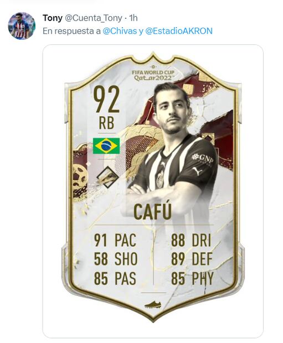Click the RB position label
Screen dimensions: 283x343
click(106, 123)
